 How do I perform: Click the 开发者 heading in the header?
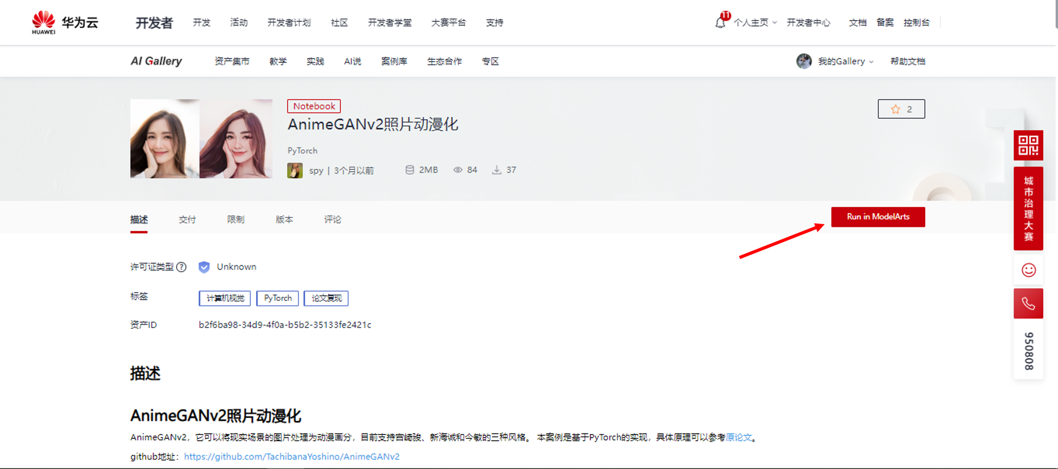point(154,23)
